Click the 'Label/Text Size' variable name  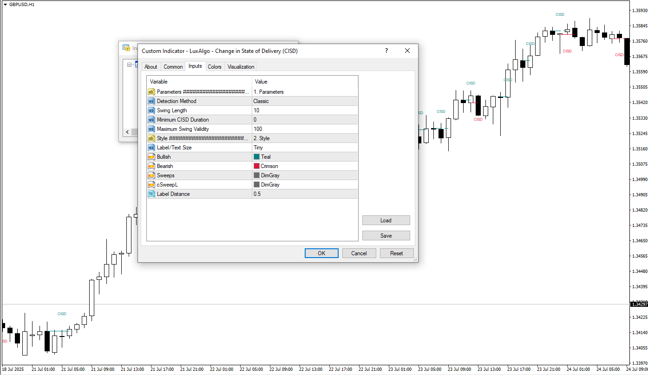click(x=174, y=148)
